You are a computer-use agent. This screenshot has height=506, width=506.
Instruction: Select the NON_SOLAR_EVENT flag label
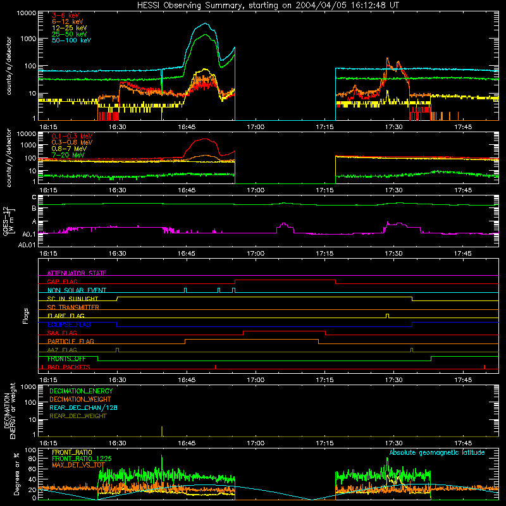coord(77,290)
